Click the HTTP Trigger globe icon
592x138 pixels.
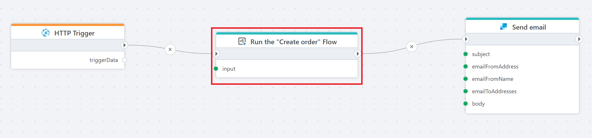click(46, 33)
